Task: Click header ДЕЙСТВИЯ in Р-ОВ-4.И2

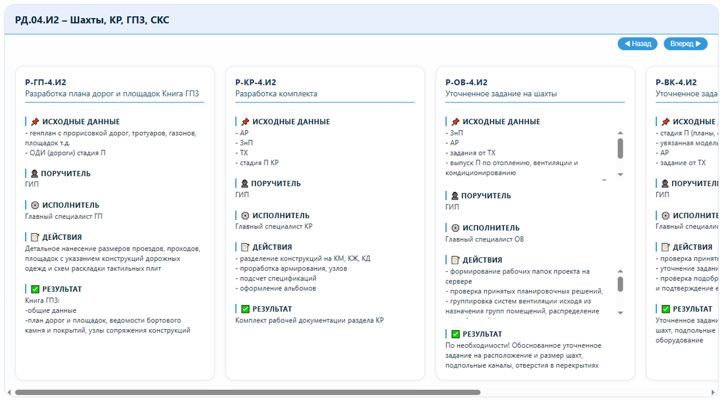Action: point(483,260)
